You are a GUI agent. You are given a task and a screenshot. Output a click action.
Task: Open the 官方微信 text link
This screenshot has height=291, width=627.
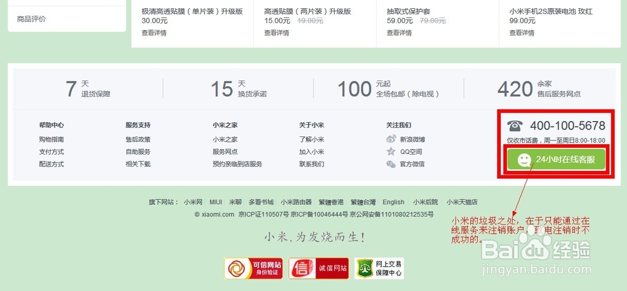[x=413, y=164]
